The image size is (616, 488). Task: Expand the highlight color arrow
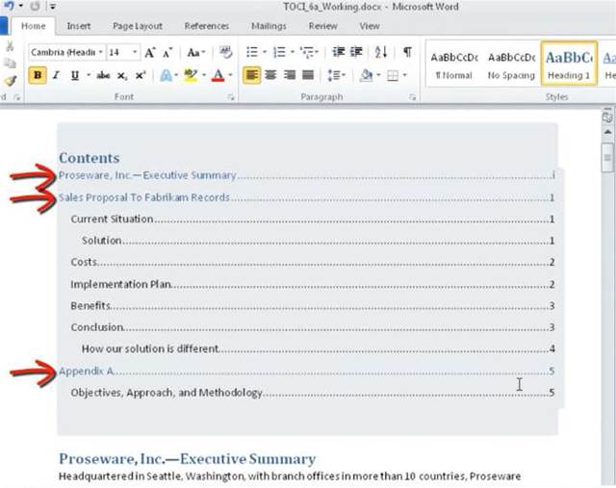coord(204,75)
